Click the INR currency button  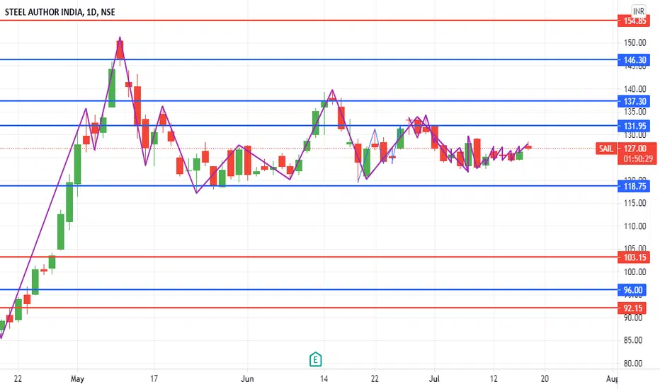coord(639,11)
